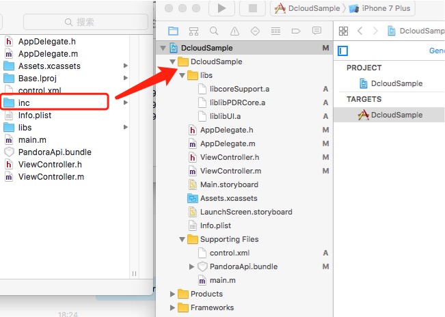Switch to the General tab in editor
Image resolution: width=445 pixels, height=317 pixels.
pyautogui.click(x=437, y=51)
